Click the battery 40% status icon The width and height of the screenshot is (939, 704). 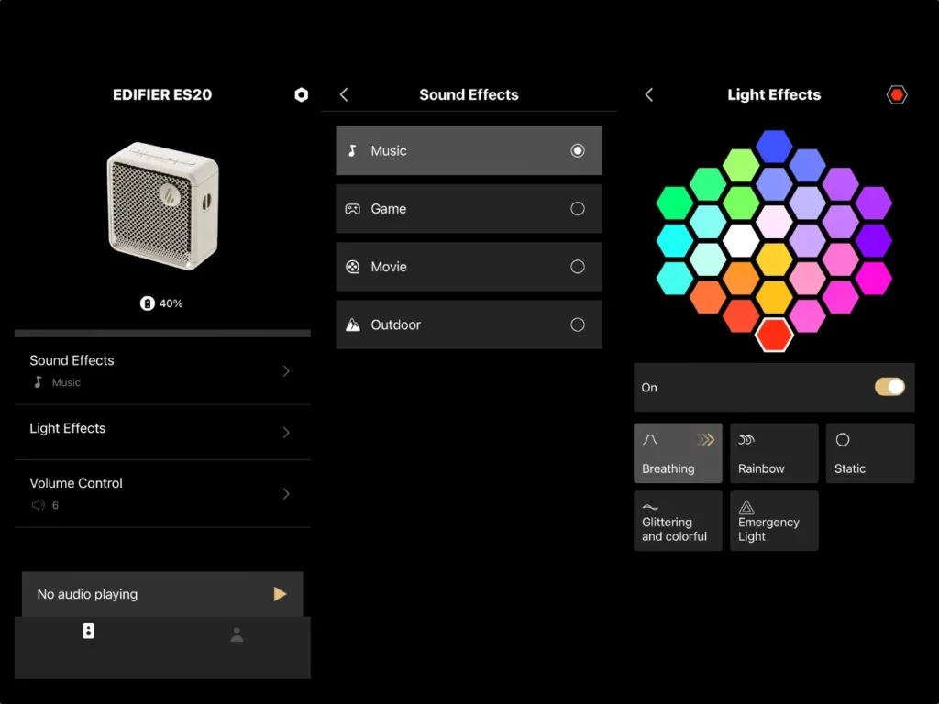(148, 303)
